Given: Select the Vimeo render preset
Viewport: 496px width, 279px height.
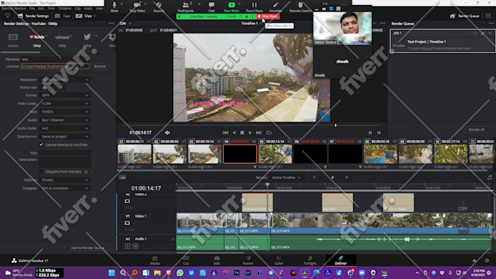Looking at the screenshot, I should point(62,37).
